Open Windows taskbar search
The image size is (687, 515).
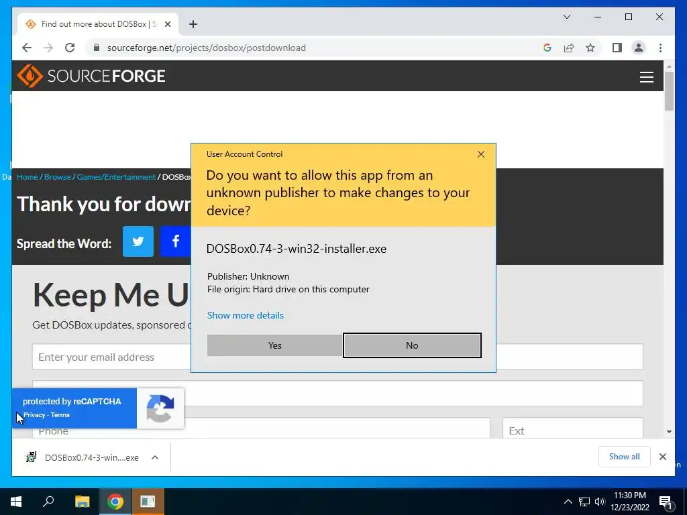[x=48, y=502]
